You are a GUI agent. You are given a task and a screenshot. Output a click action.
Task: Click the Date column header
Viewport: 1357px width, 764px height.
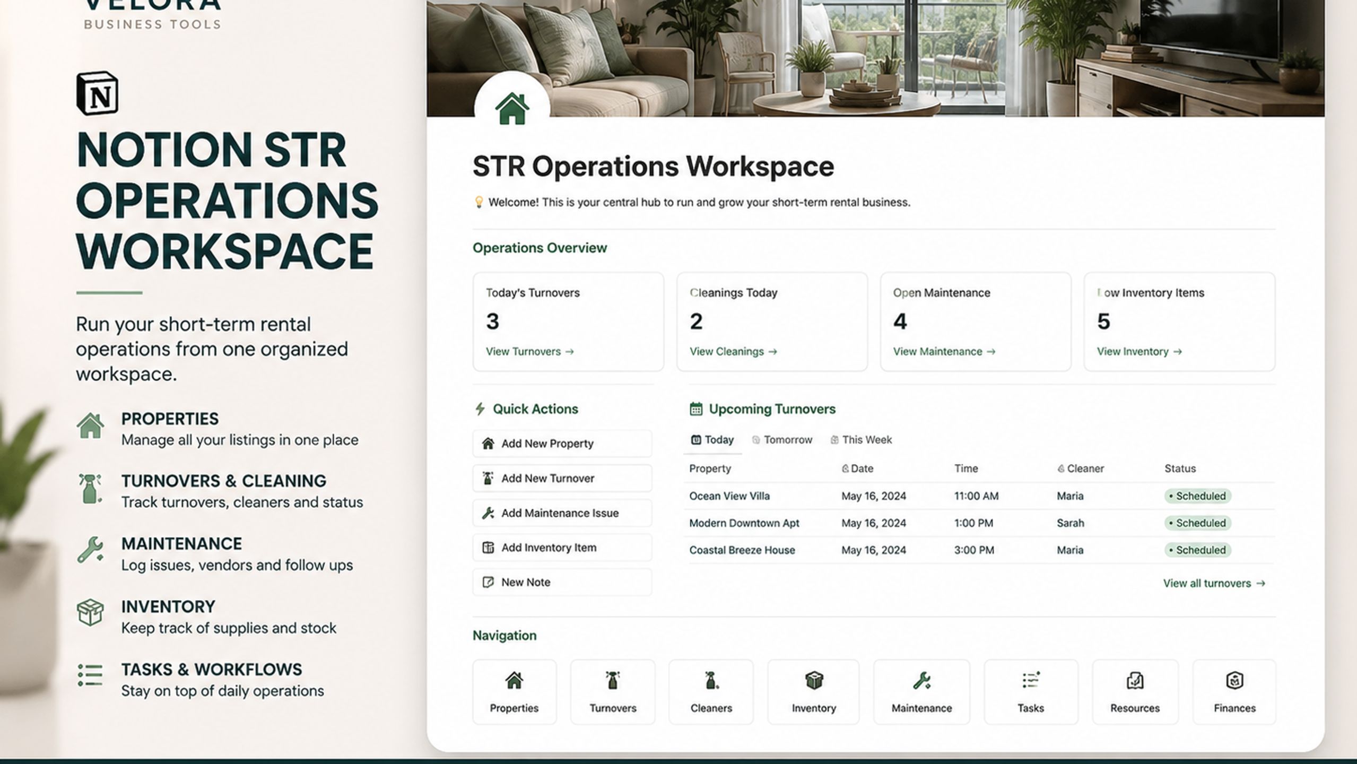[x=857, y=468]
